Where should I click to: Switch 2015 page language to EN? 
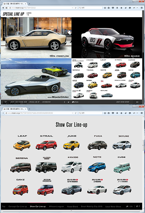131,206
